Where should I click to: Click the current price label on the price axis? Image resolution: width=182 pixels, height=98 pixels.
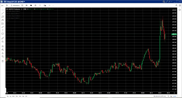pyautogui.click(x=174, y=34)
